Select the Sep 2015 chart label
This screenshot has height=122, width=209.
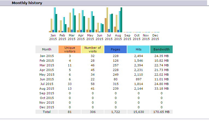[x=127, y=37]
